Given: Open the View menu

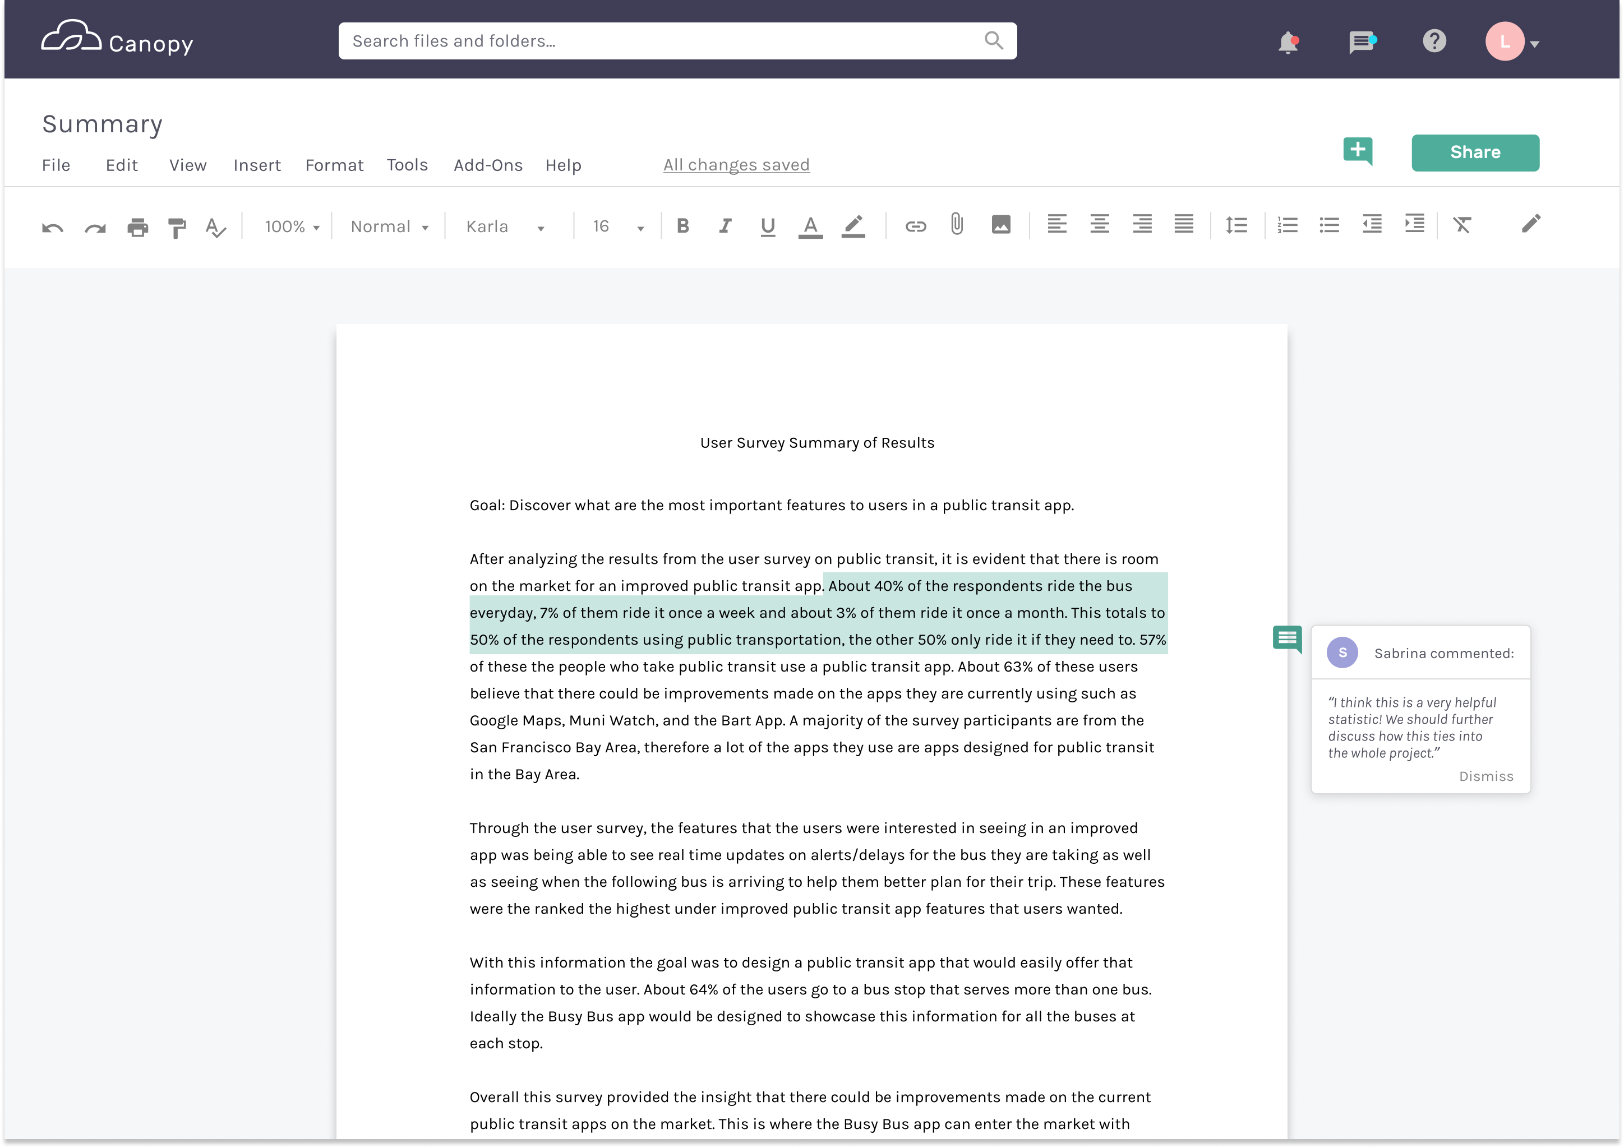Looking at the screenshot, I should click(187, 165).
